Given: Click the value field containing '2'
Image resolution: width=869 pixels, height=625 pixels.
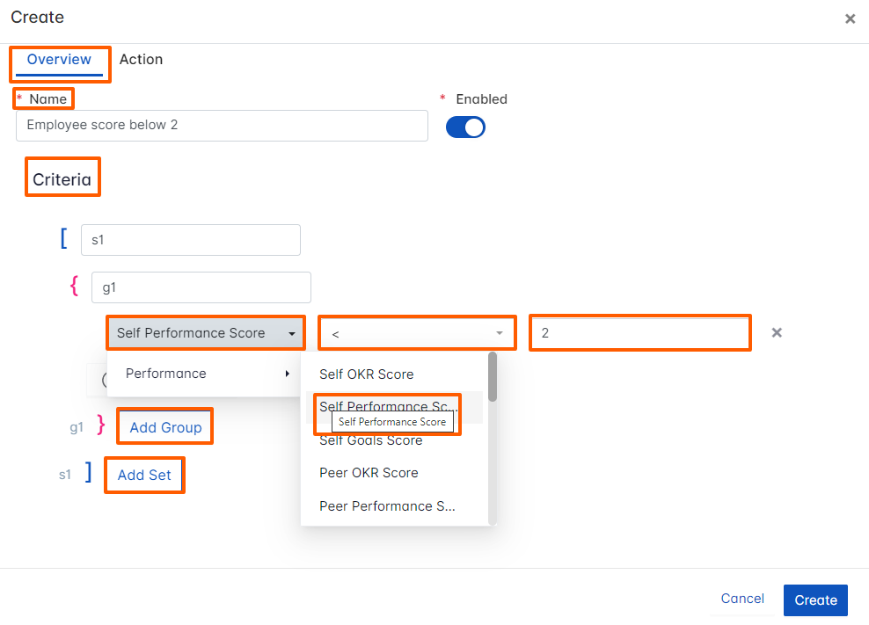Looking at the screenshot, I should tap(639, 332).
